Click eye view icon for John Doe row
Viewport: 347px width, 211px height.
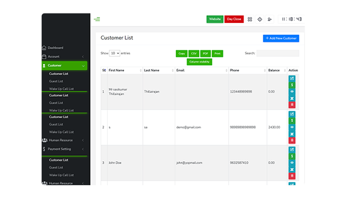[x=292, y=163]
